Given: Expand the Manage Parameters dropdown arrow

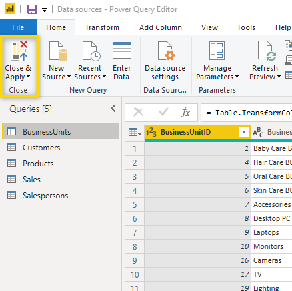Looking at the screenshot, I should (x=237, y=77).
